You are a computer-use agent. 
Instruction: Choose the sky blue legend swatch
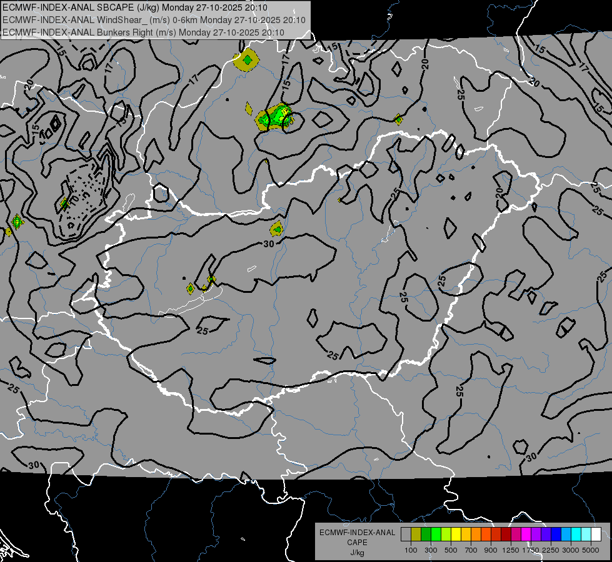pyautogui.click(x=566, y=534)
